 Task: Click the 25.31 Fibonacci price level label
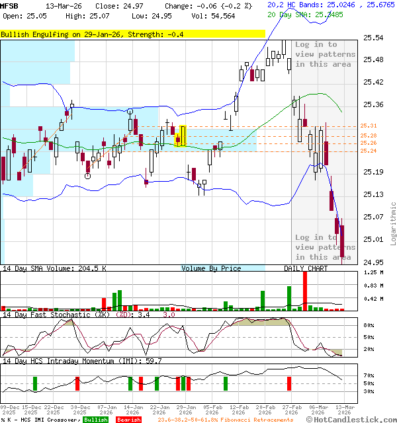point(369,126)
